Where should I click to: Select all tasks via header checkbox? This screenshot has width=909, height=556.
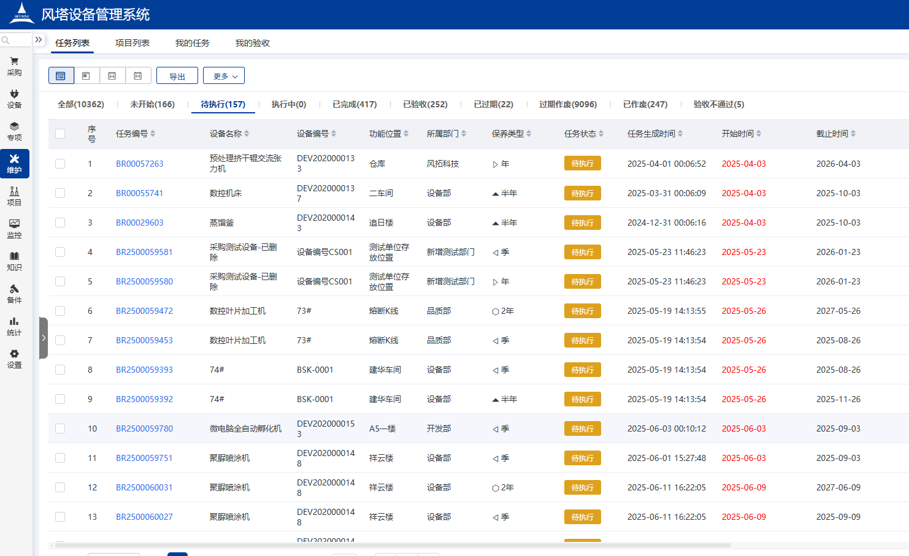click(60, 134)
